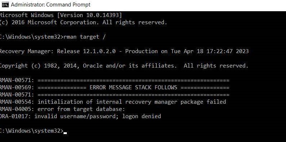Click the 2016 Microsoft Corporation copyright line
The image size is (286, 142).
click(x=83, y=22)
